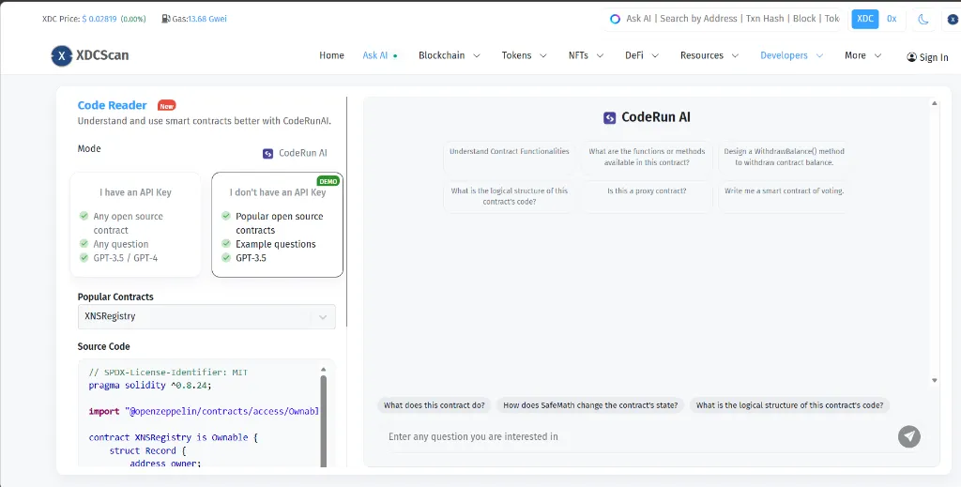Toggle dark mode moon icon
The image size is (961, 487).
click(x=923, y=19)
